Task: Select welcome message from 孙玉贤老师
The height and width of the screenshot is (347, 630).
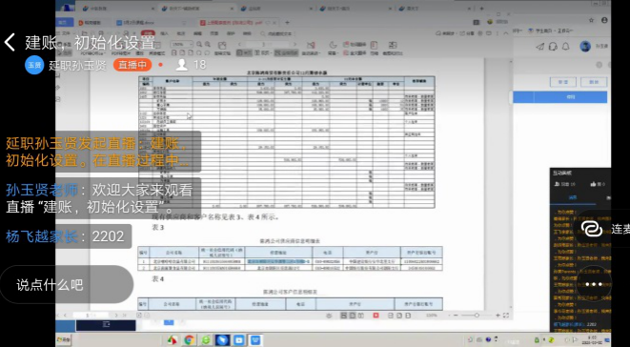Action: pos(100,198)
